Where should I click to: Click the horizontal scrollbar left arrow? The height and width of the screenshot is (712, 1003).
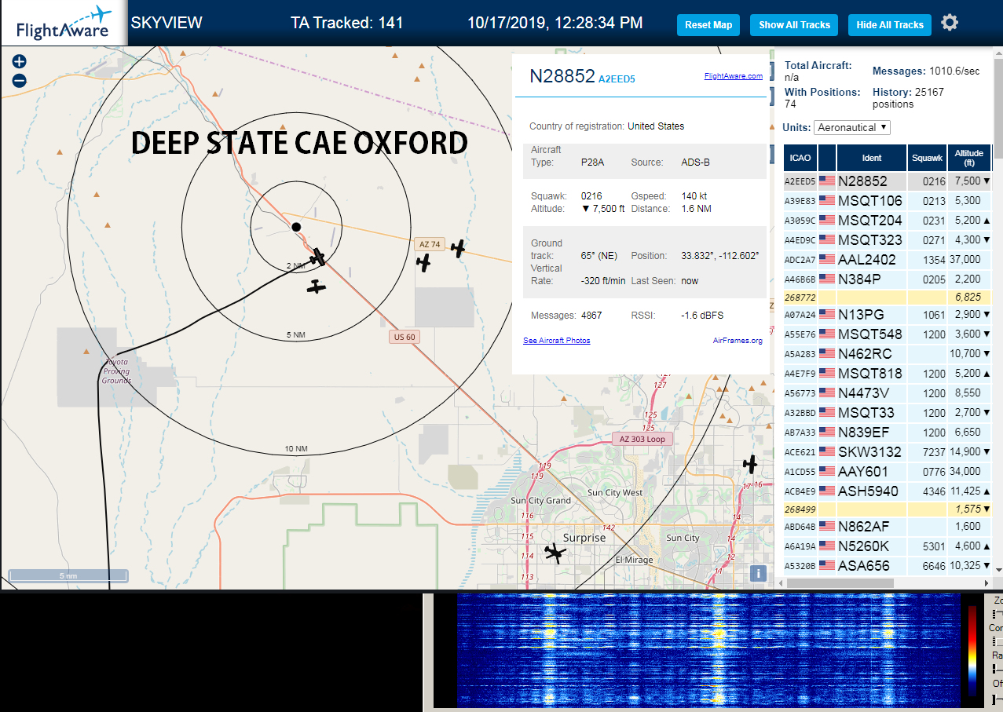pyautogui.click(x=780, y=582)
